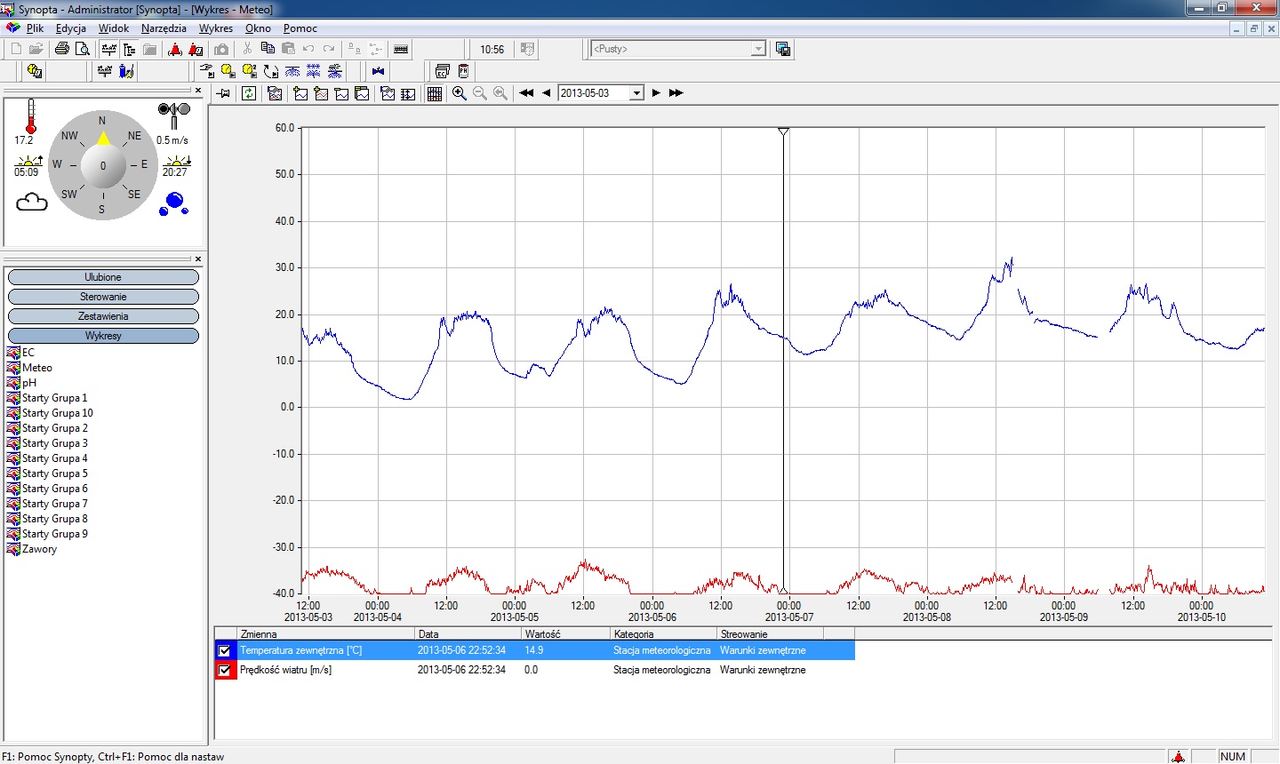Click the tree structure view icon
The width and height of the screenshot is (1280, 764).
tap(129, 49)
